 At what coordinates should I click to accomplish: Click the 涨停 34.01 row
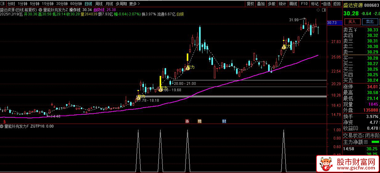[361, 87]
